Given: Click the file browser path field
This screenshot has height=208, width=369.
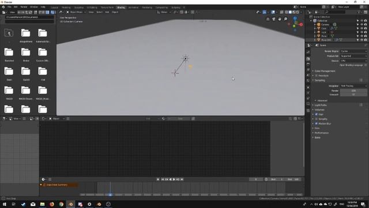Looking at the screenshot, I should pos(29,17).
